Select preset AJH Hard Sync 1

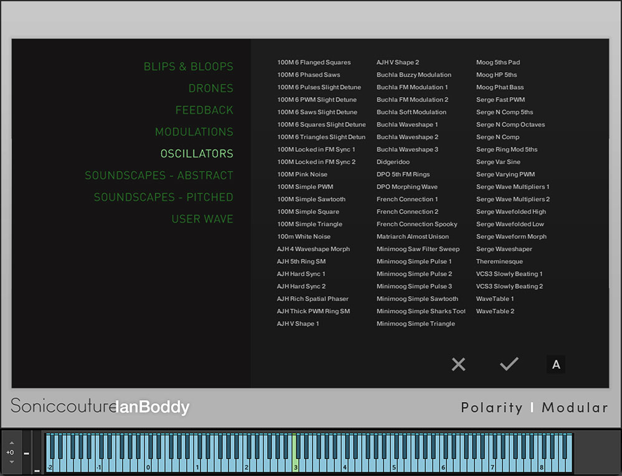pyautogui.click(x=301, y=274)
